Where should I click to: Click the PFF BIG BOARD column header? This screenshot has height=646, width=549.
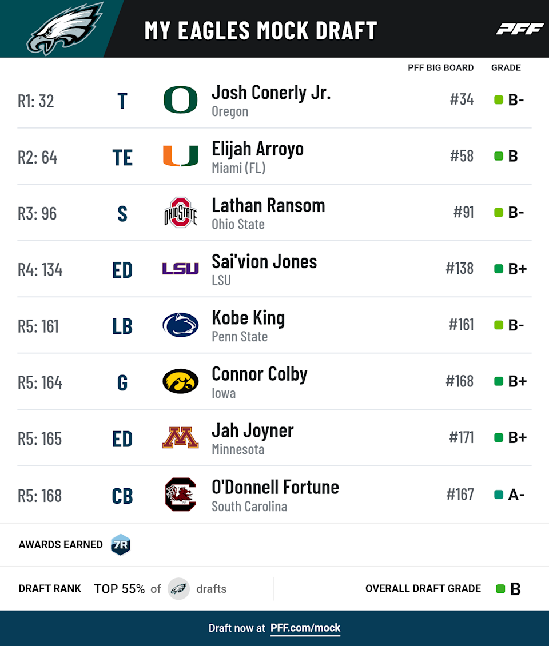point(440,67)
